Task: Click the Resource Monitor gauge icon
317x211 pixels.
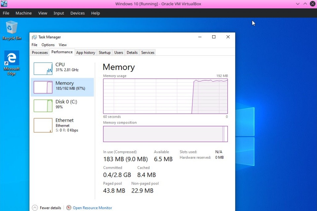Action: [x=69, y=208]
